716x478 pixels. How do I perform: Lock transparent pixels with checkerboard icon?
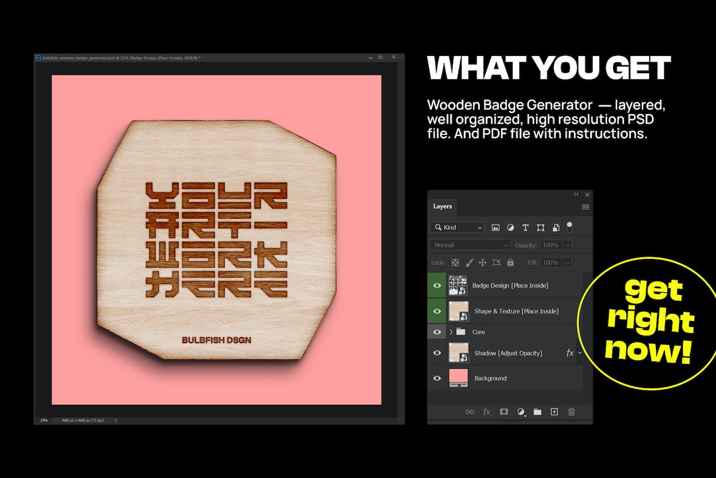(x=455, y=263)
